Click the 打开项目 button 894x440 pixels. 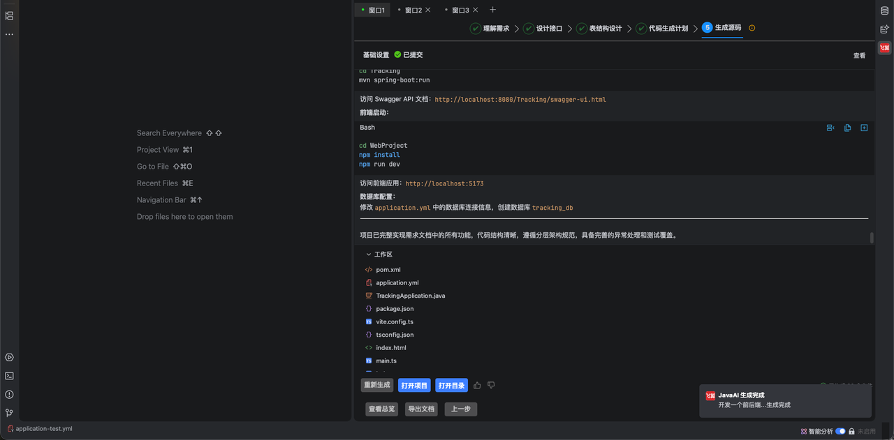(x=414, y=386)
